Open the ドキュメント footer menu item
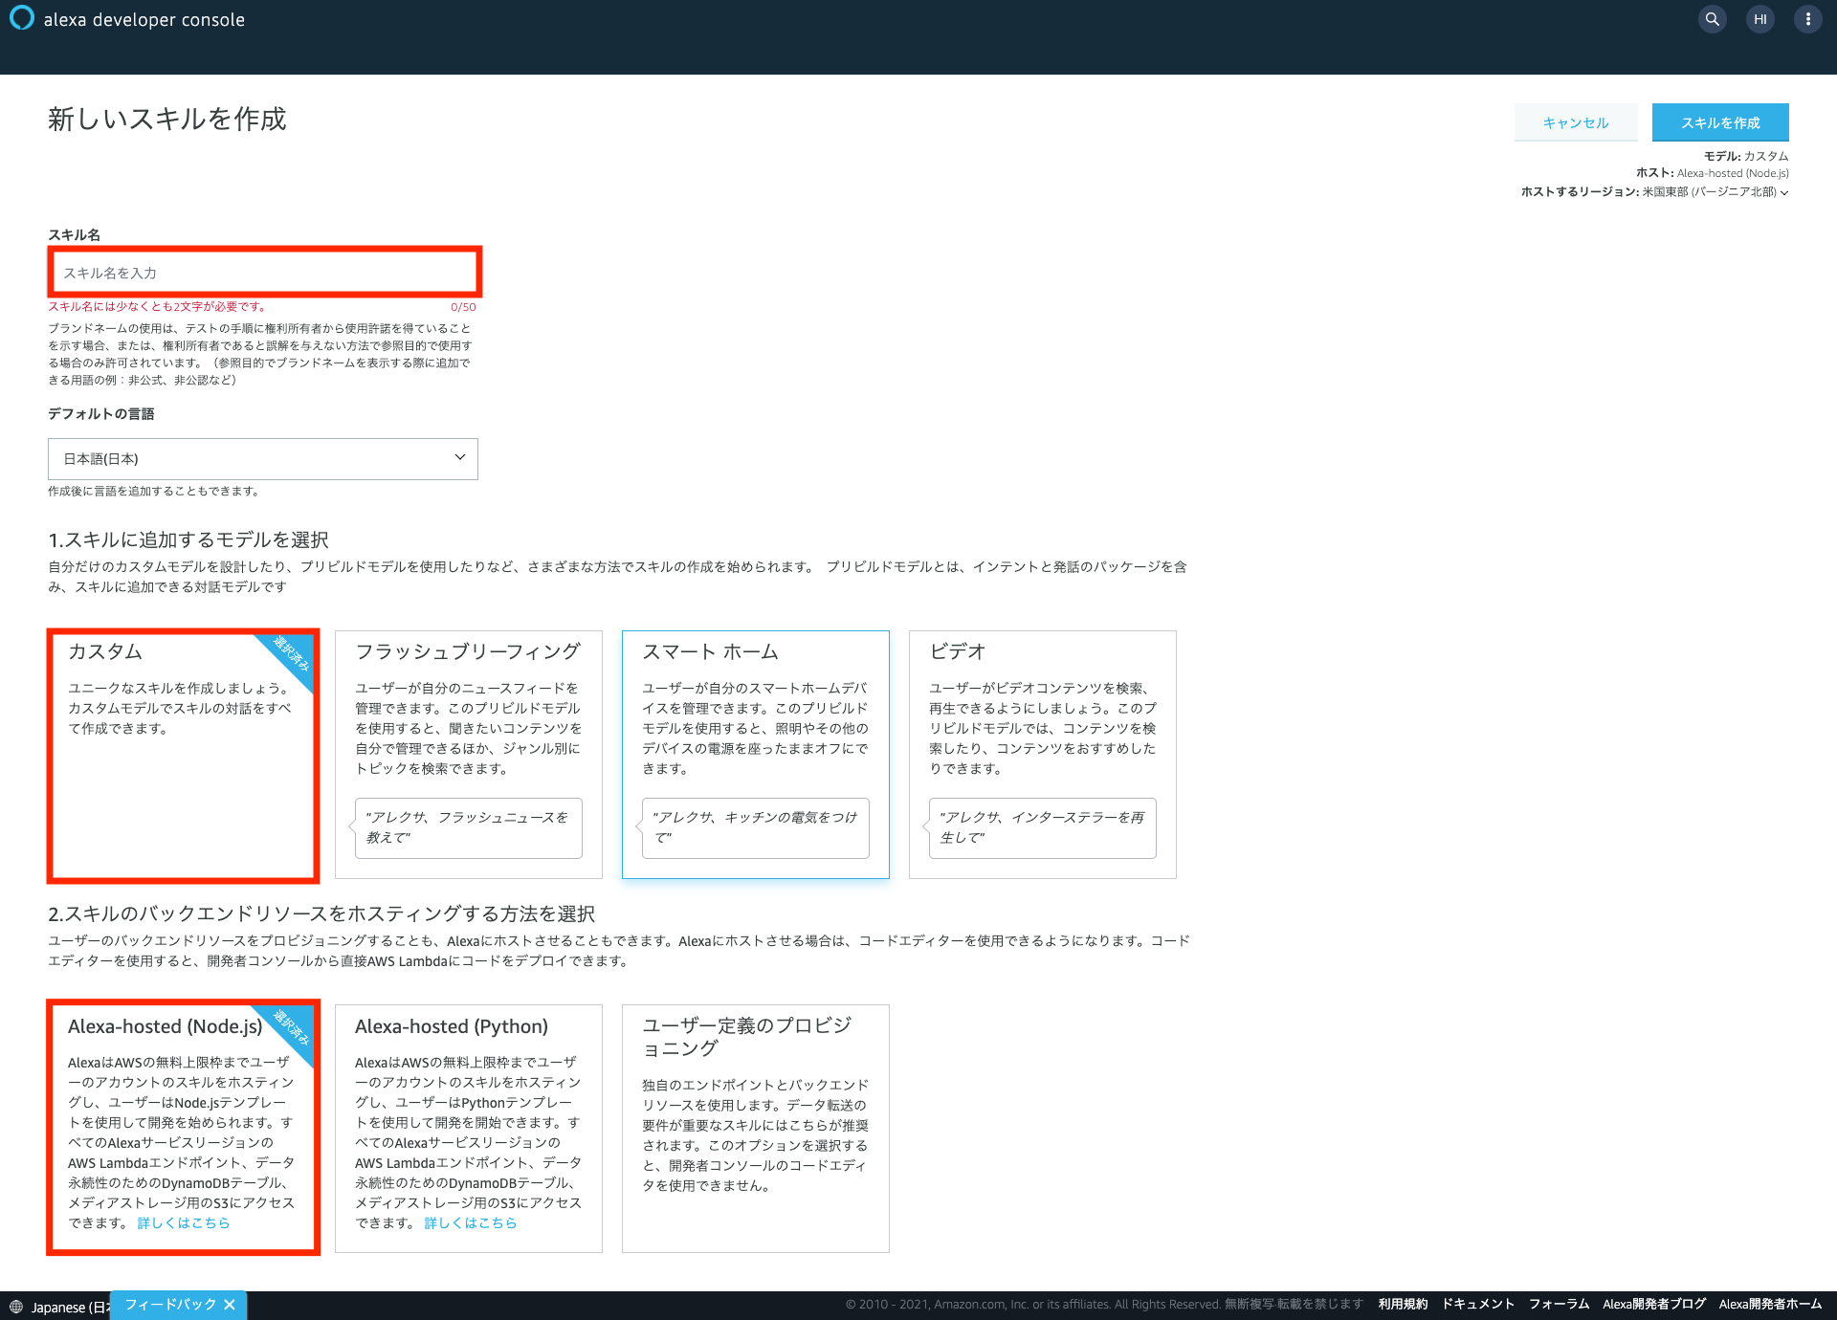1837x1320 pixels. [1477, 1303]
